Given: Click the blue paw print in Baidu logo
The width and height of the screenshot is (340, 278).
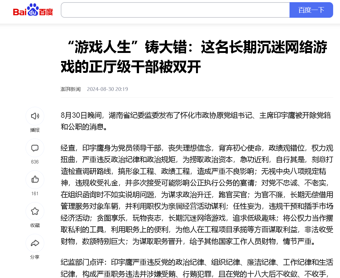Looking at the screenshot, I should click(33, 10).
